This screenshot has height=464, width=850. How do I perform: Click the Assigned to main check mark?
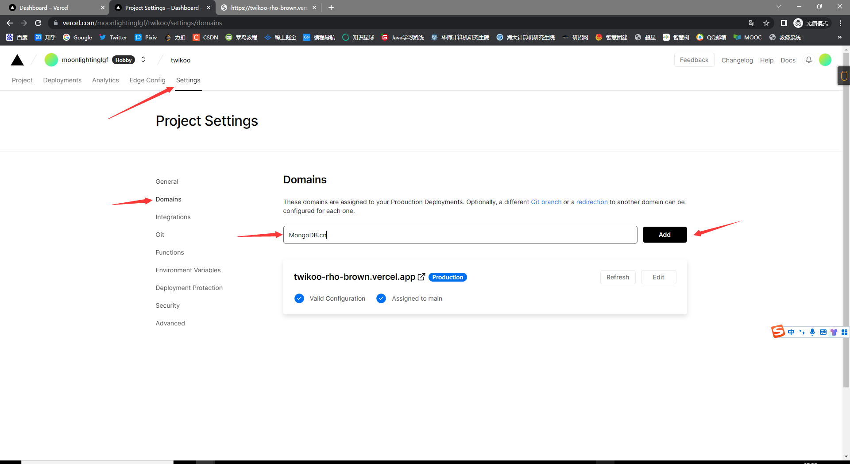click(x=381, y=298)
